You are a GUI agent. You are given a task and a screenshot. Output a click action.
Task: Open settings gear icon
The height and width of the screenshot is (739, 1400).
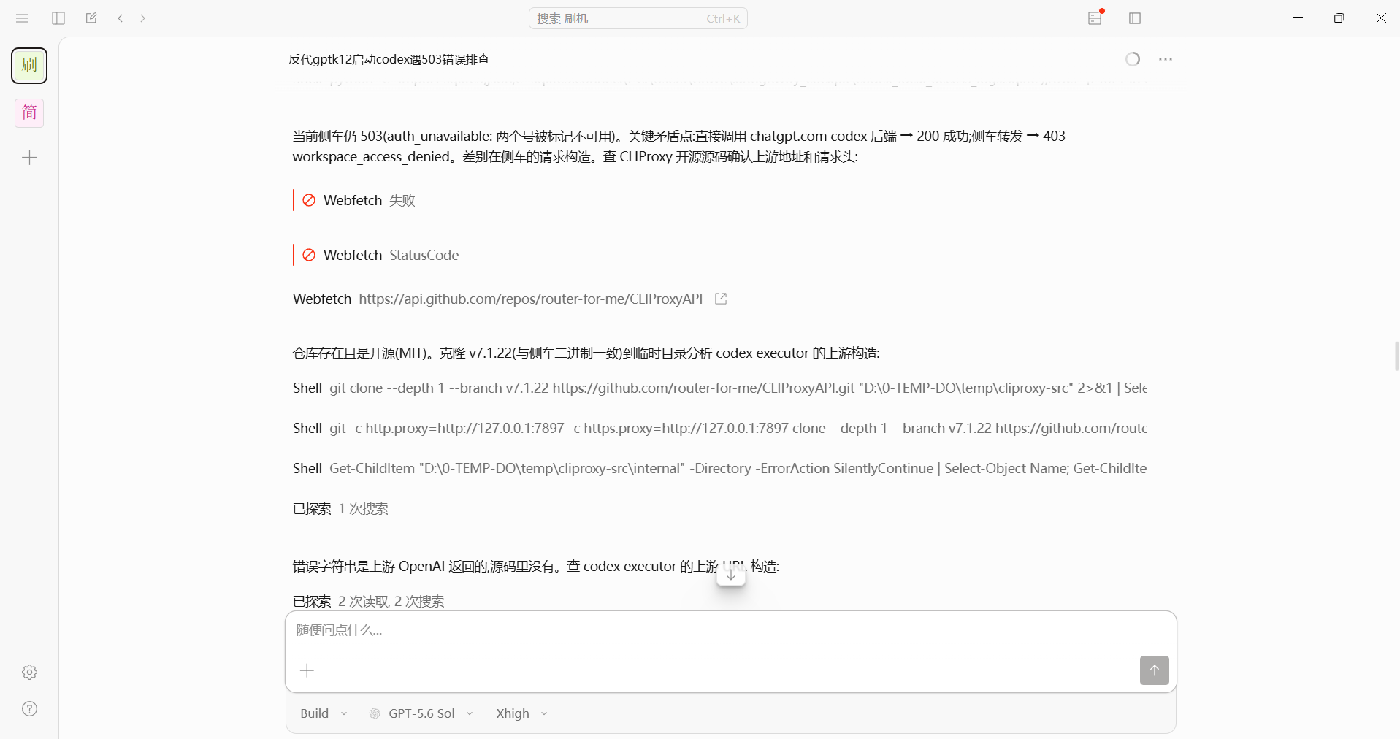tap(29, 672)
